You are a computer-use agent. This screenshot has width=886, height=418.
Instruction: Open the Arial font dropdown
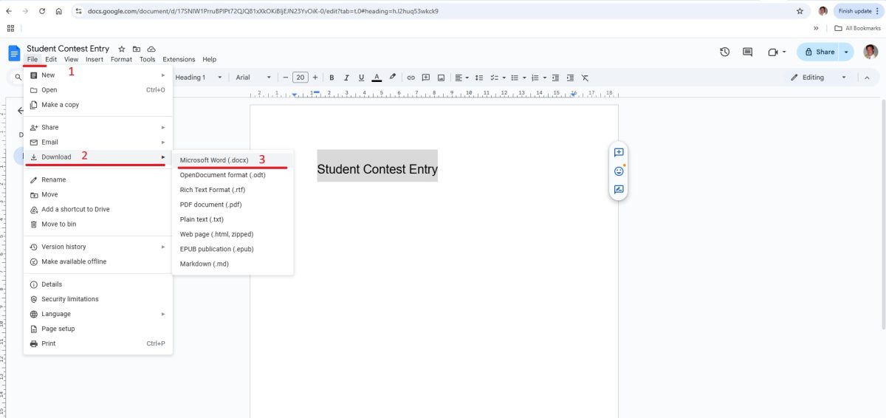pos(253,78)
